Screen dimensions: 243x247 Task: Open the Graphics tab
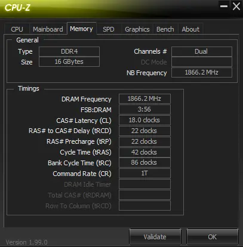coord(137,29)
